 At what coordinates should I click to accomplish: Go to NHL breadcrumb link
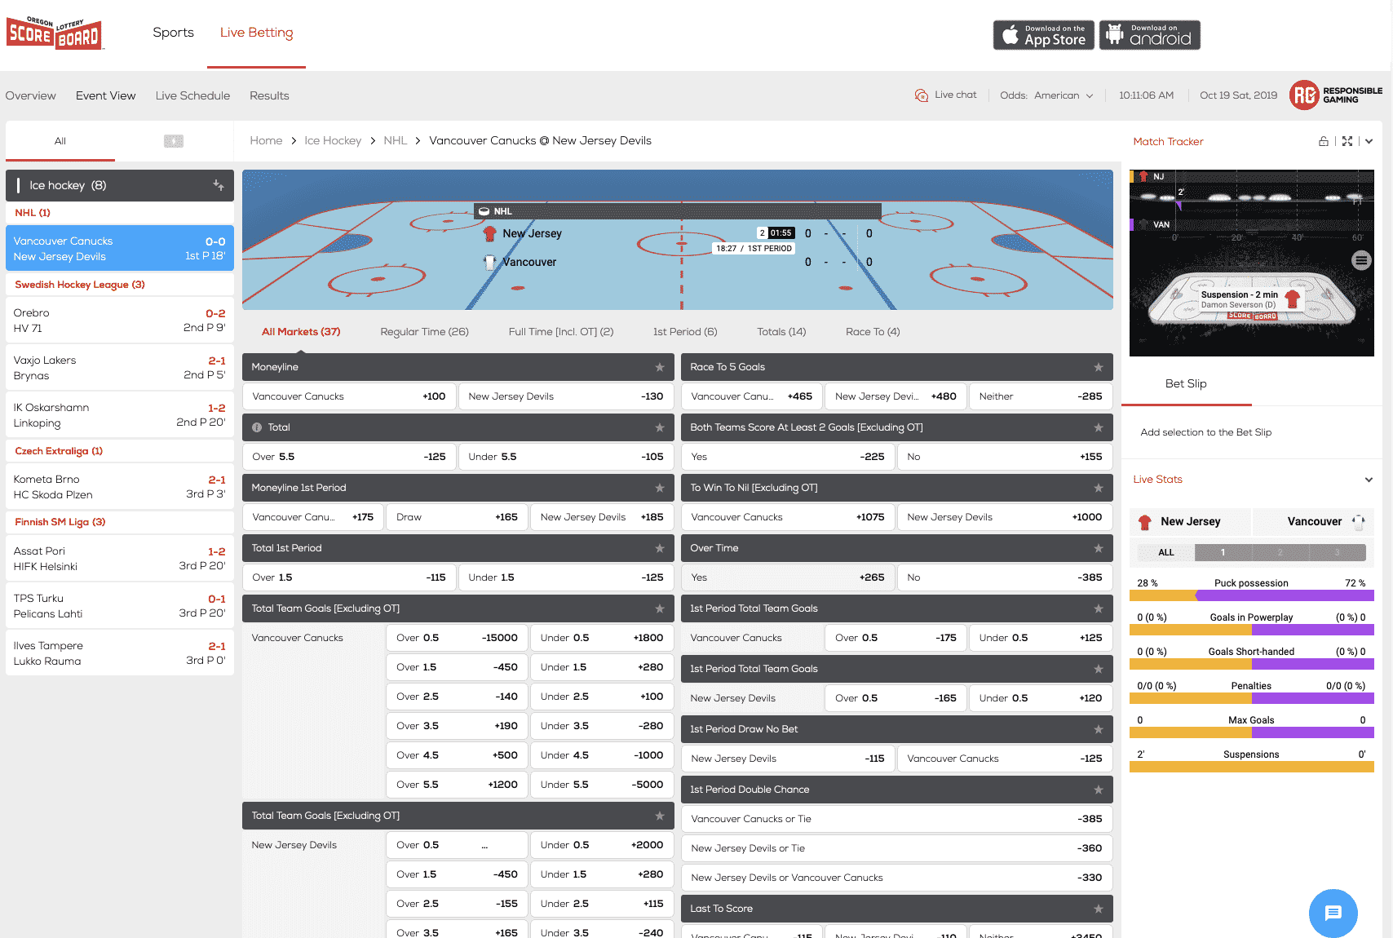[x=395, y=140]
